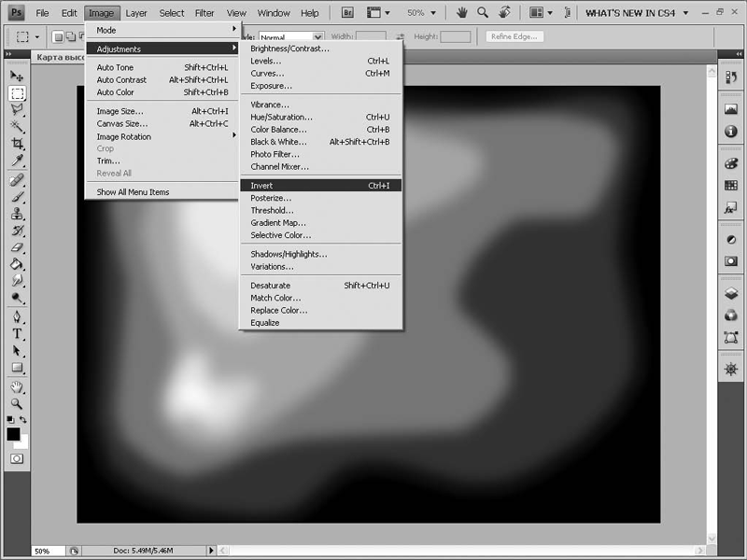This screenshot has height=560, width=747.
Task: Select the Hand tool in toolbox
Action: (x=17, y=387)
